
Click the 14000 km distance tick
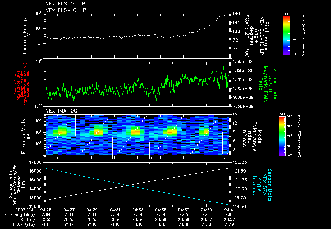pos(35,189)
